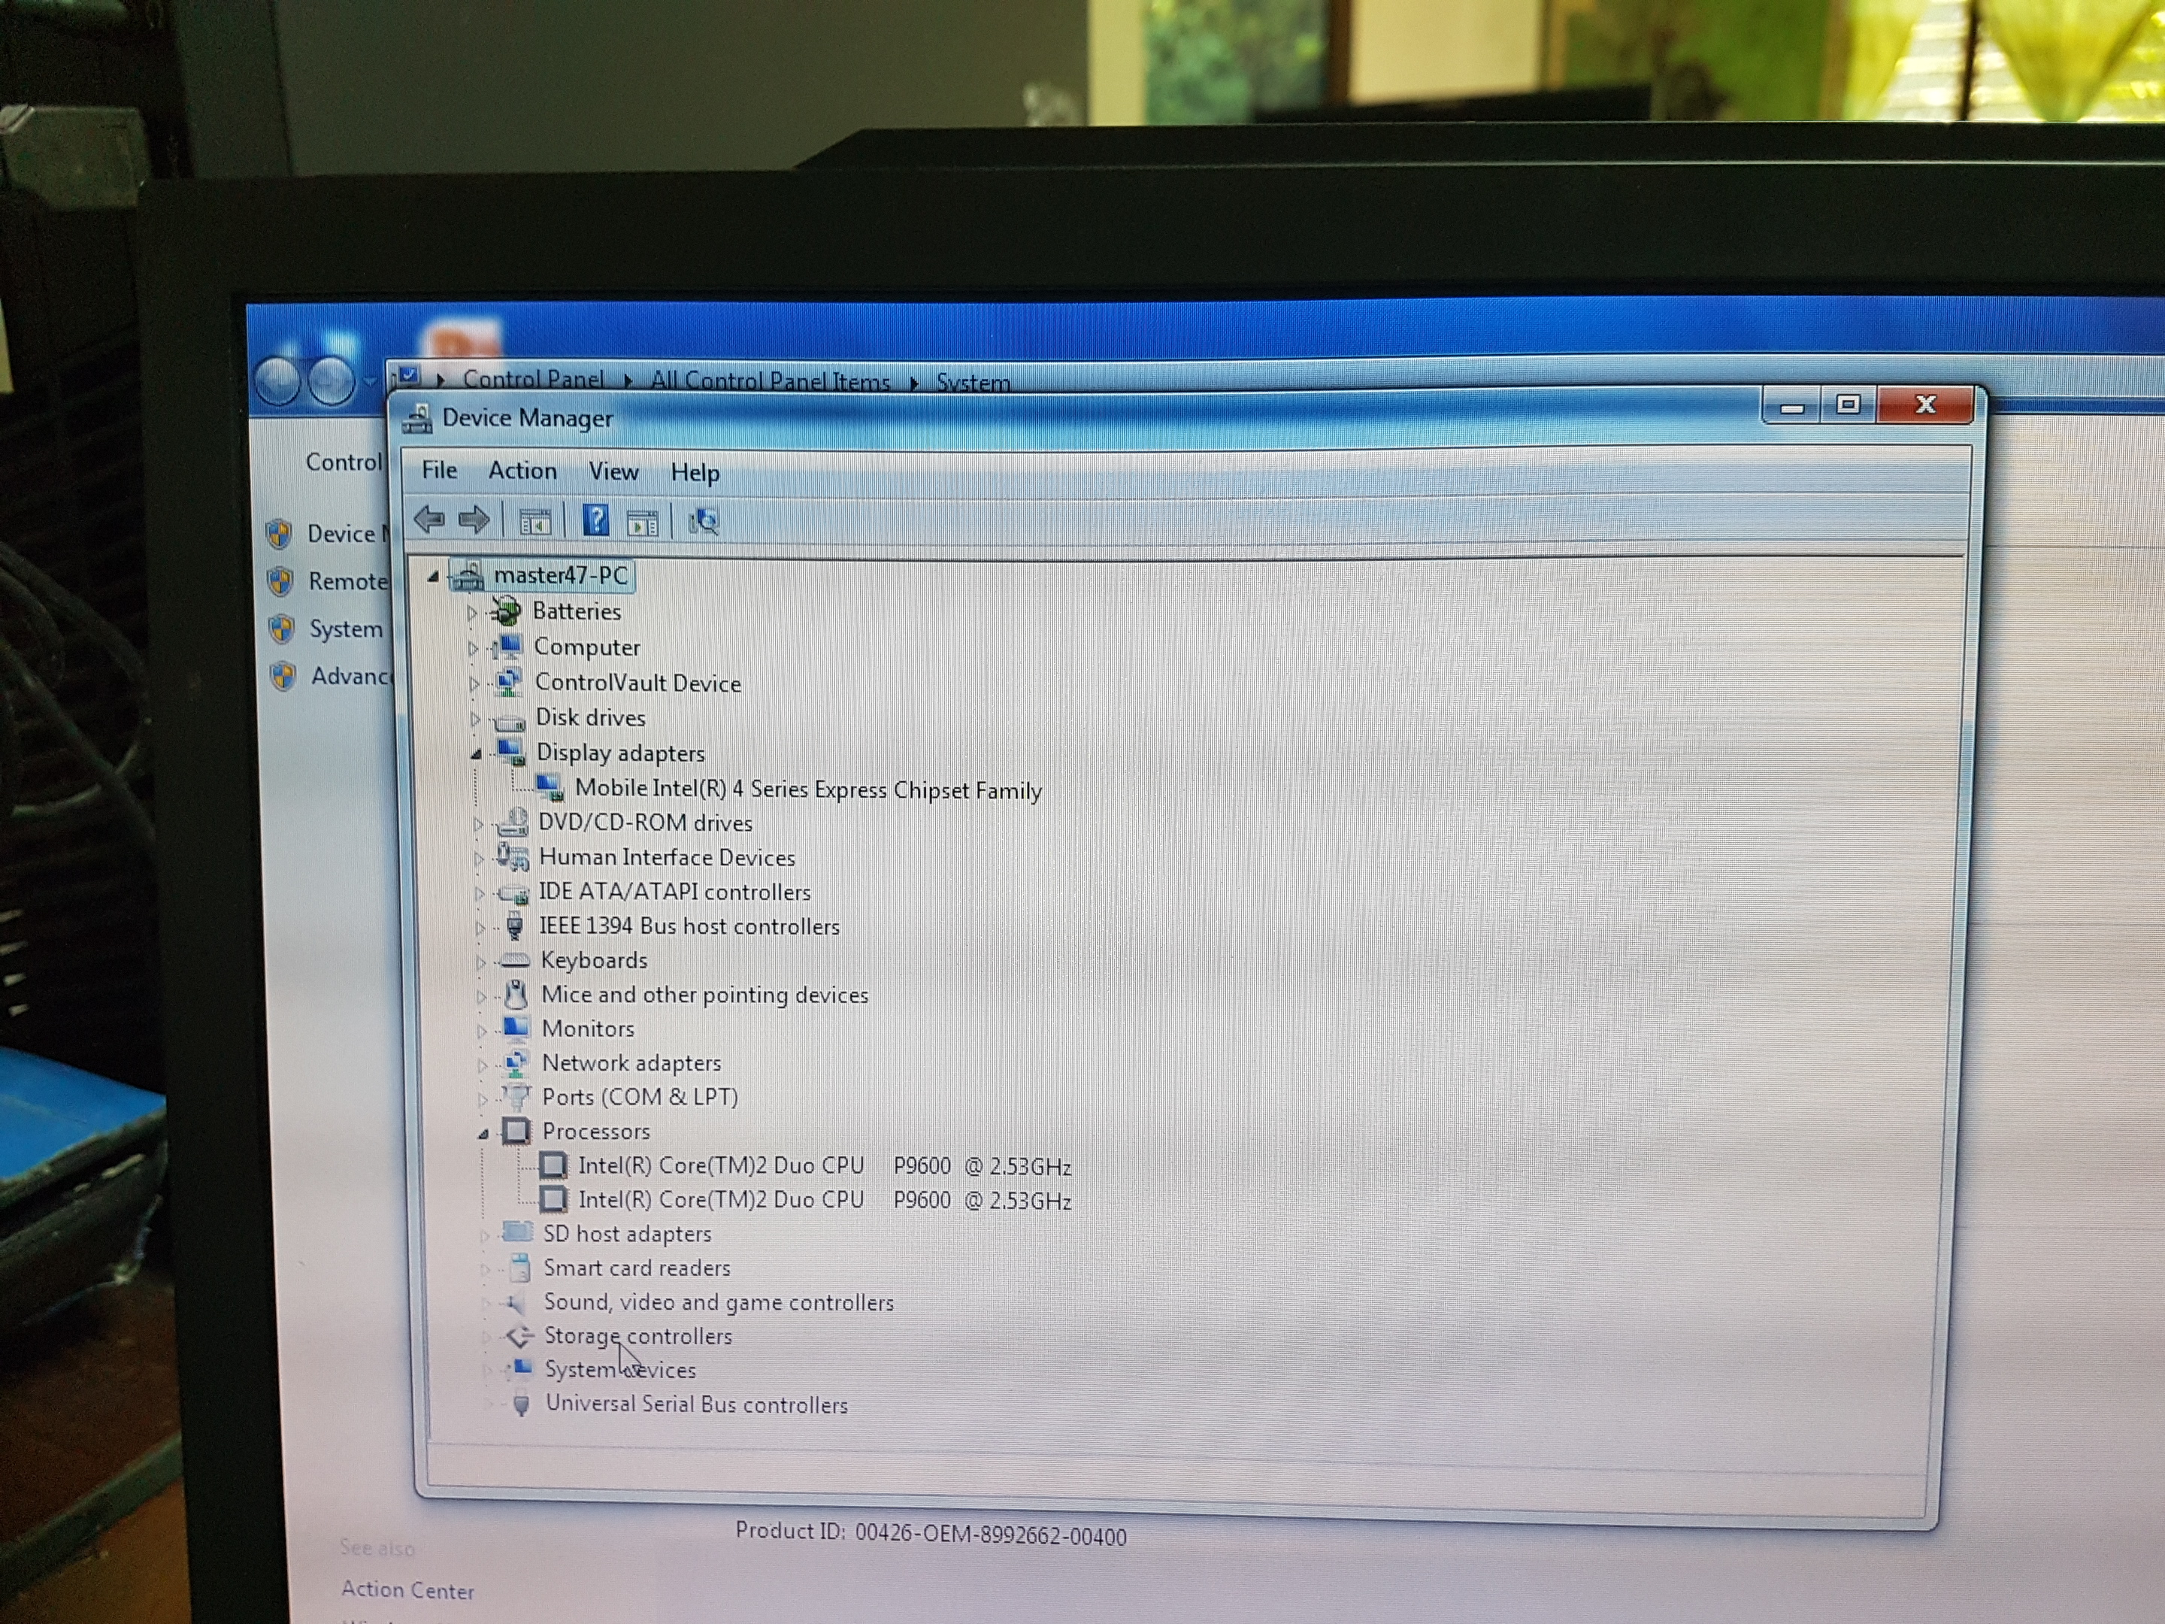Select the first Intel Core2 Duo P9600 entry
Image resolution: width=2165 pixels, height=1624 pixels.
coord(824,1166)
